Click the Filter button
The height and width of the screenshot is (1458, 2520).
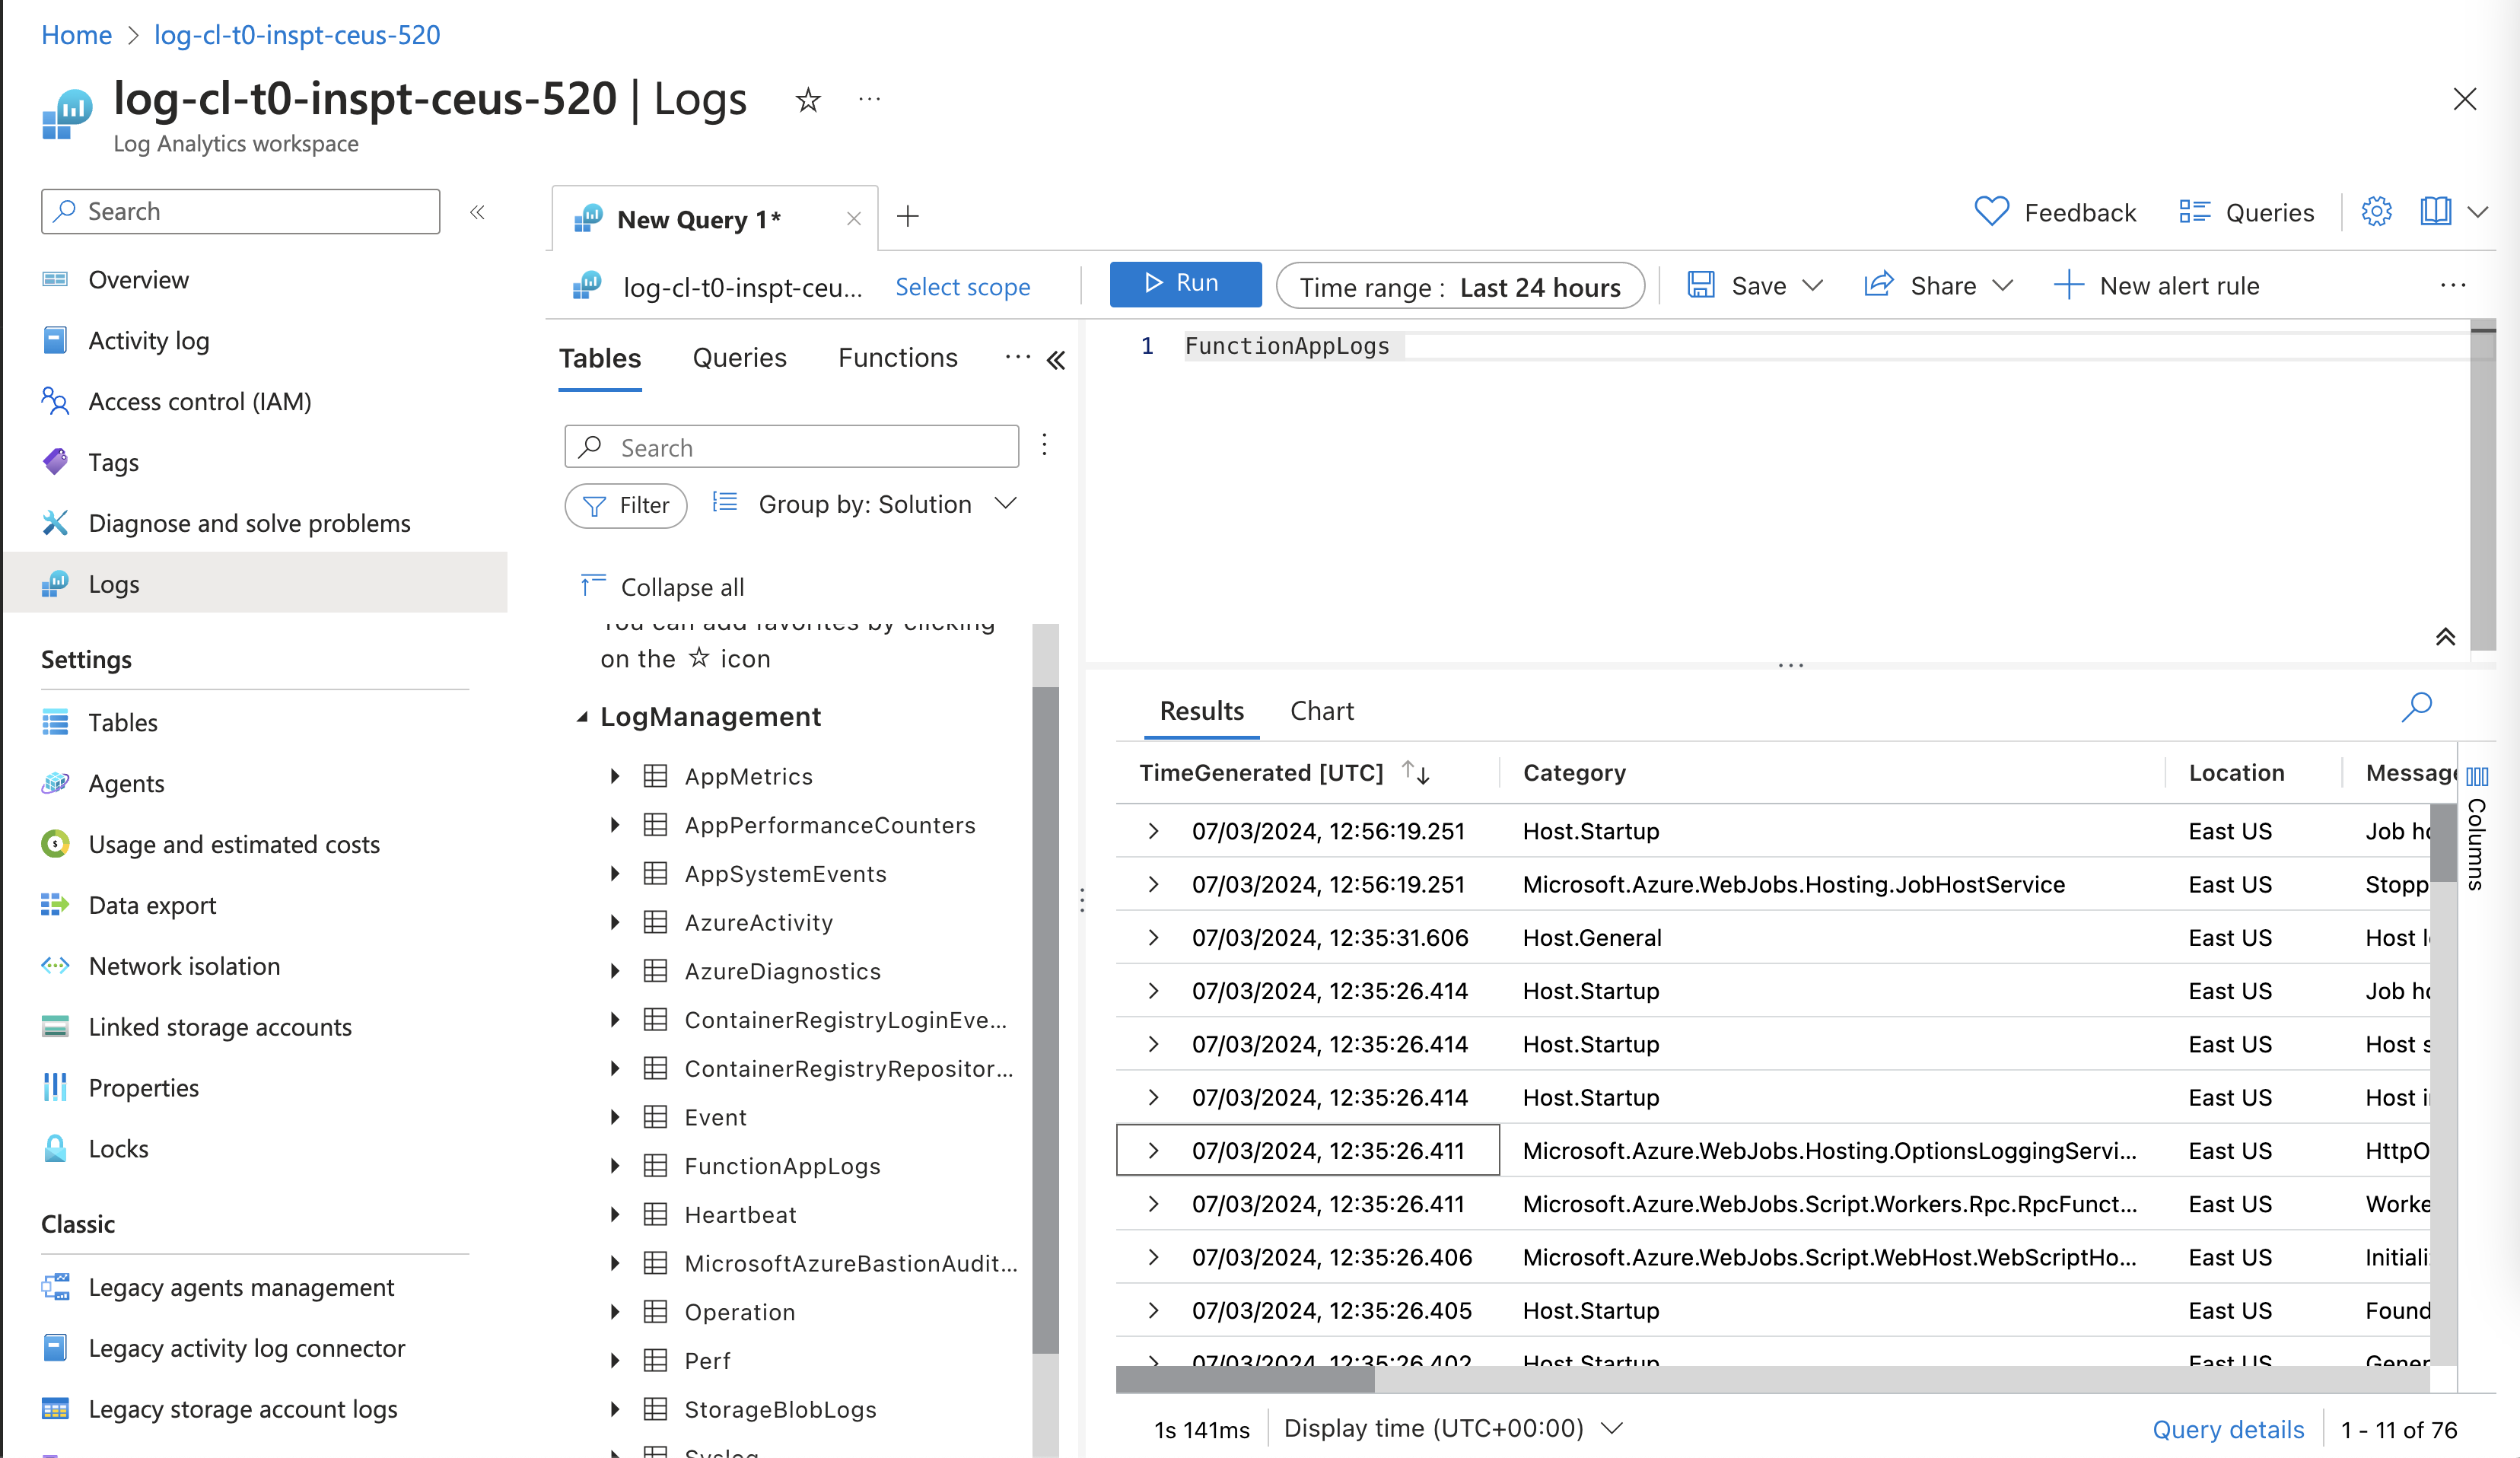coord(626,505)
